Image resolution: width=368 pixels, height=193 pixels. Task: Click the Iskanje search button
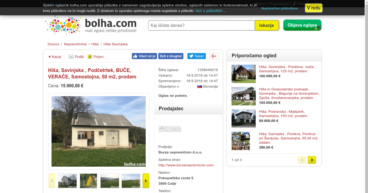pos(267,25)
